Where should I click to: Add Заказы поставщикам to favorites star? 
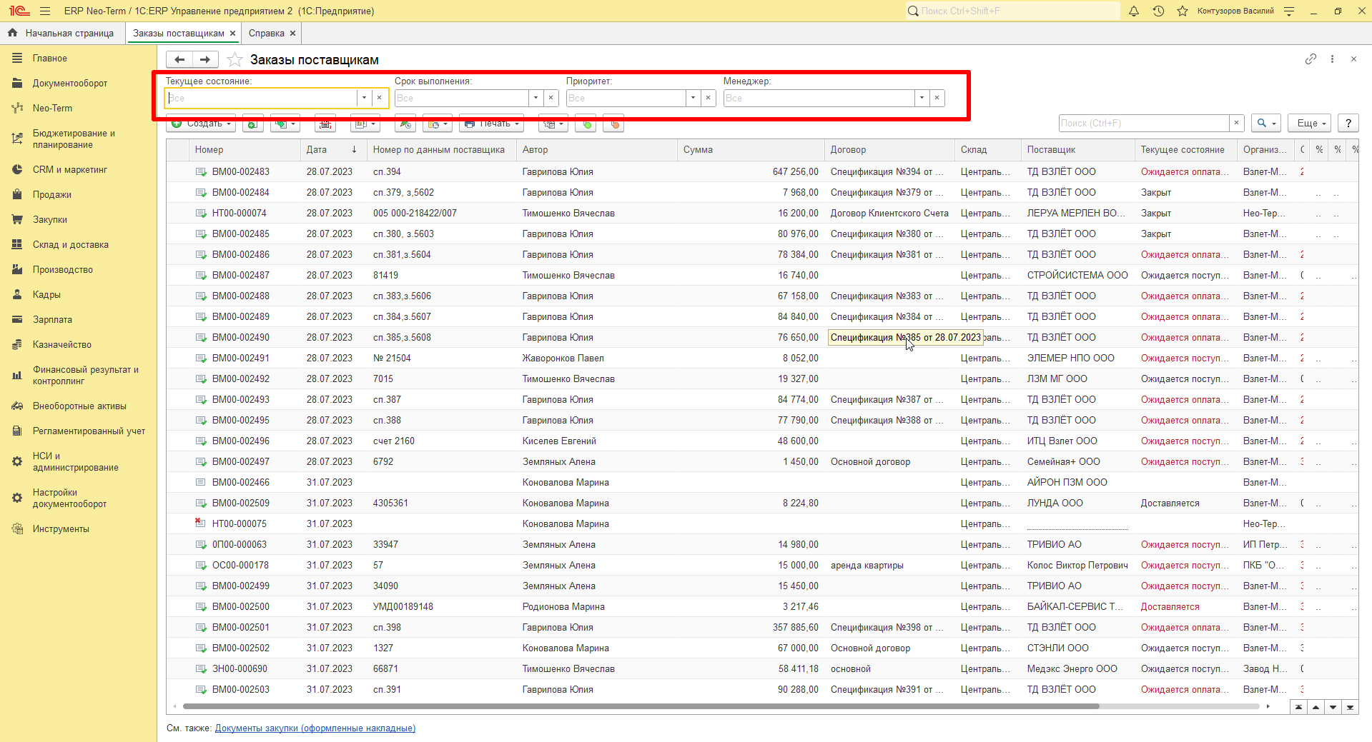[x=235, y=59]
